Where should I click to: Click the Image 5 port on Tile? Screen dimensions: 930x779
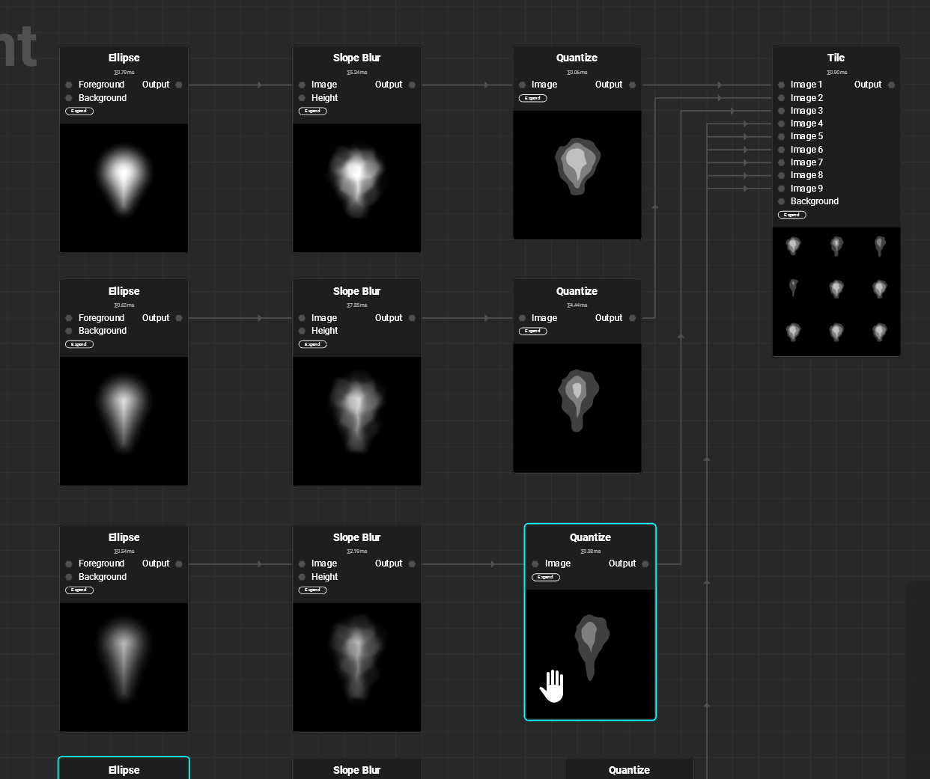tap(781, 137)
